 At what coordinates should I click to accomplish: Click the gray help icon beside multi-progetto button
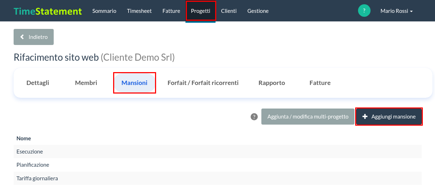[x=254, y=117]
